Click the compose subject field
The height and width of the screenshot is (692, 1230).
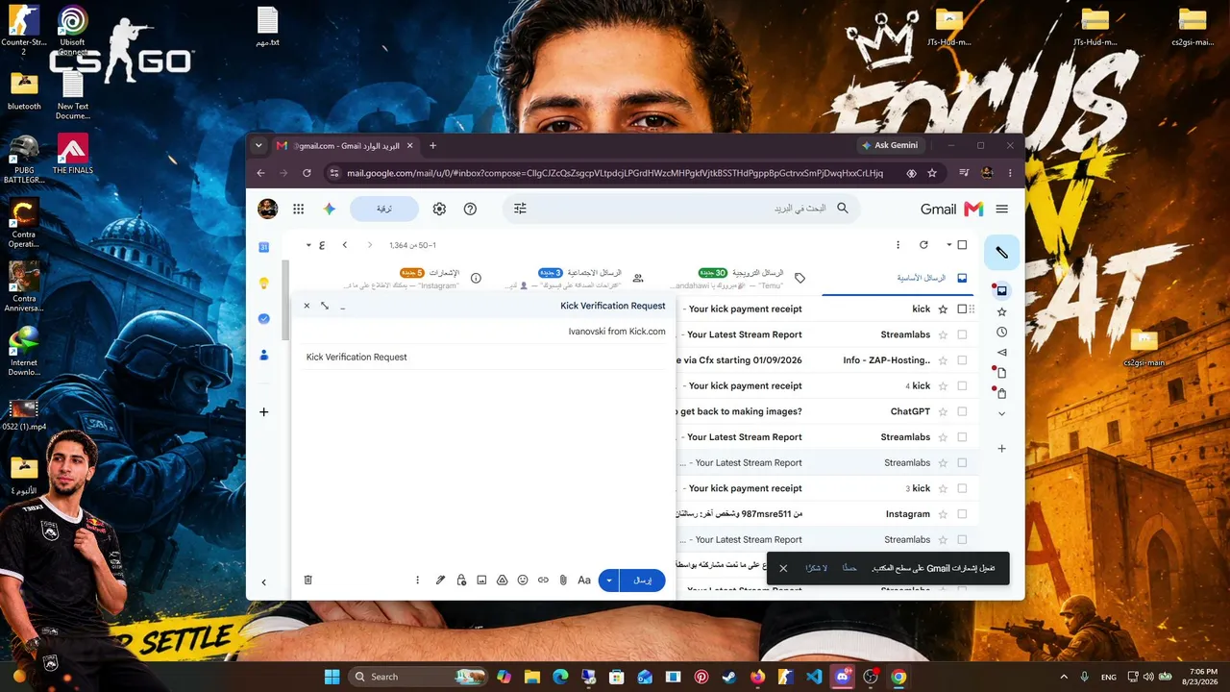coord(484,357)
